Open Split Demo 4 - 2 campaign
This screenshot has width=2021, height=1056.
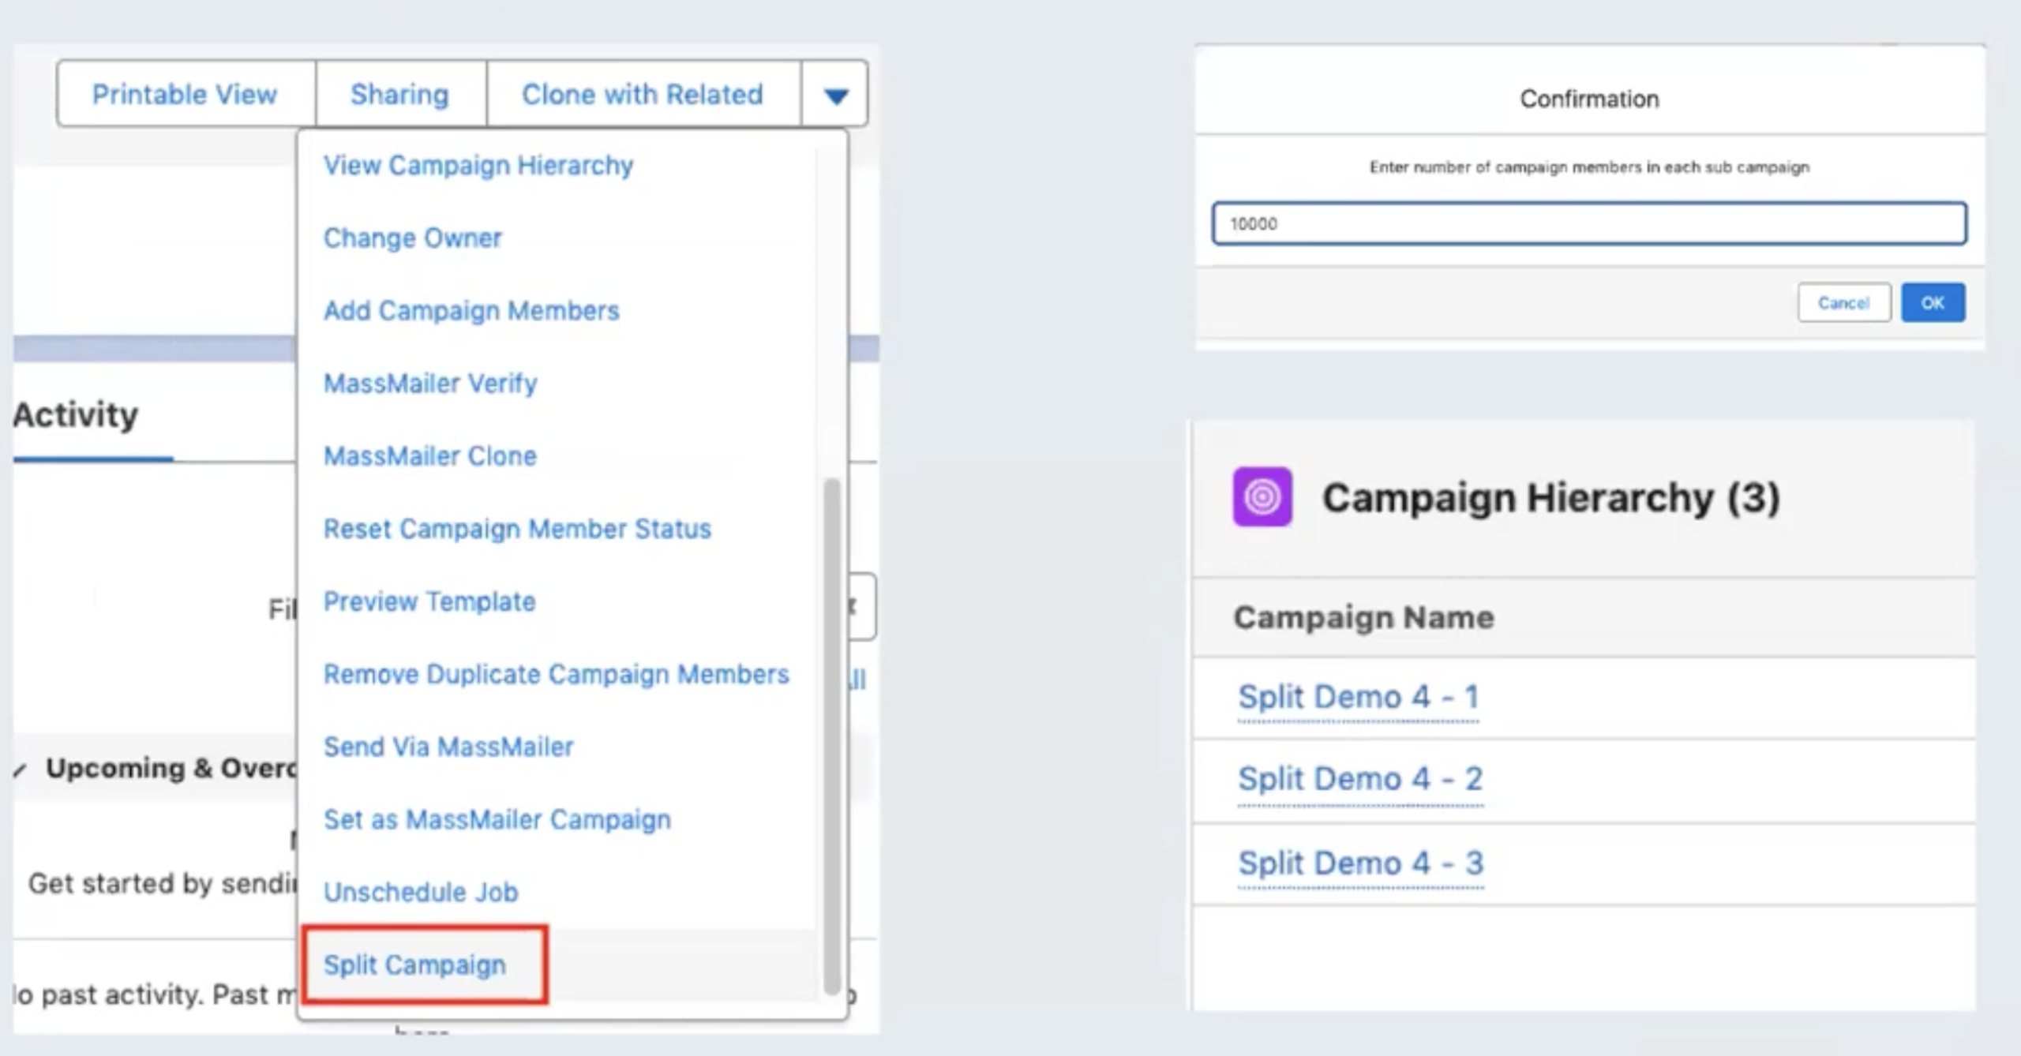pyautogui.click(x=1360, y=779)
